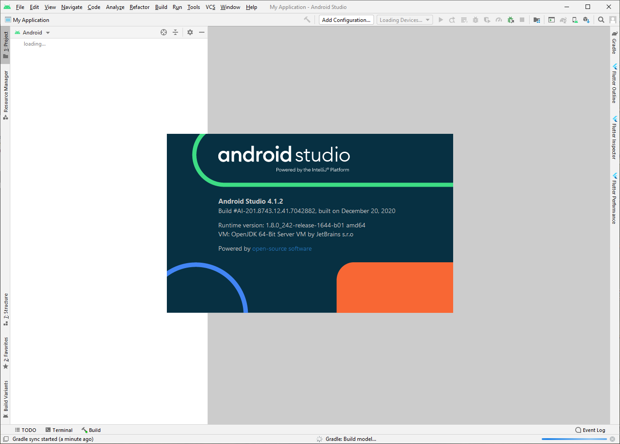Screen dimensions: 620x444
Task: Open the Gradle side panel tab
Action: (615, 43)
